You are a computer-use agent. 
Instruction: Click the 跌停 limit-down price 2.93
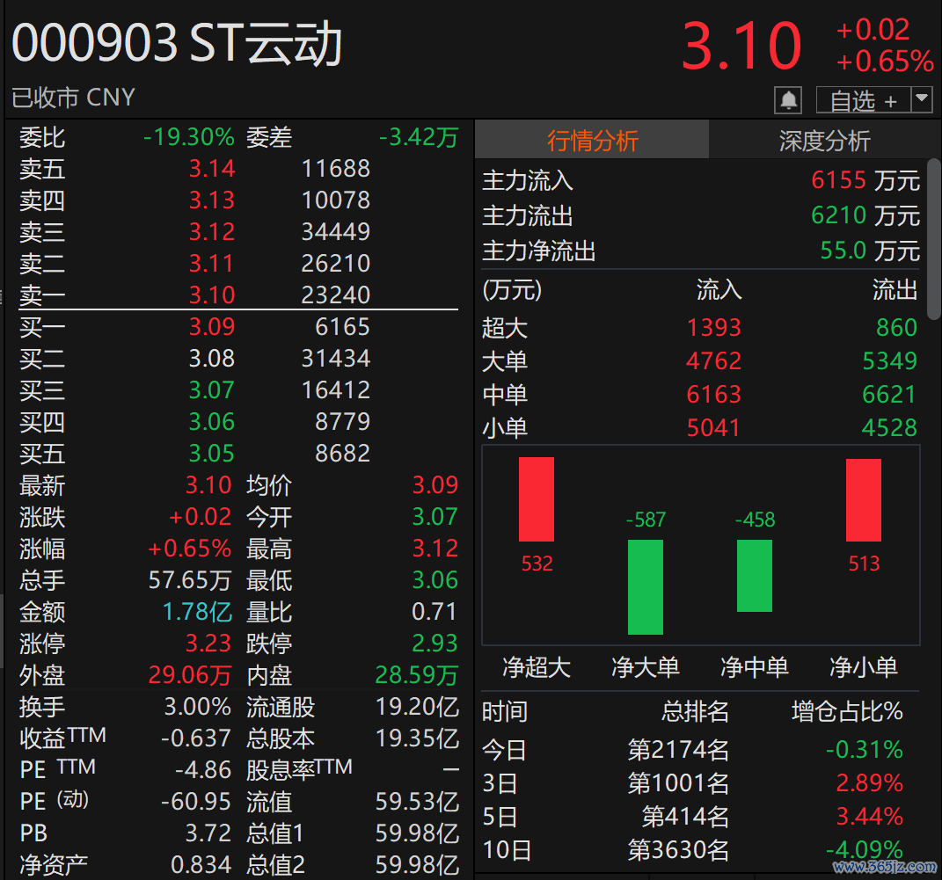[435, 644]
